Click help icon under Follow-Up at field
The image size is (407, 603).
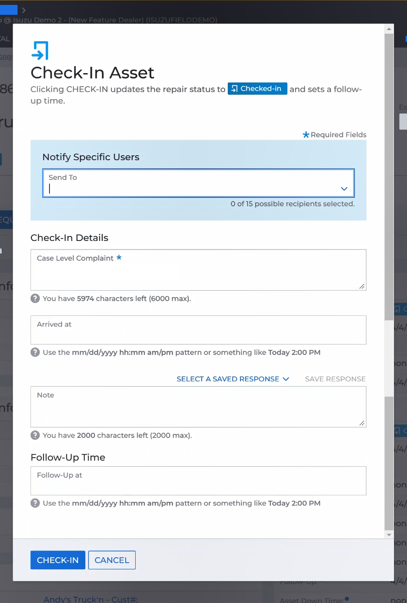point(35,503)
